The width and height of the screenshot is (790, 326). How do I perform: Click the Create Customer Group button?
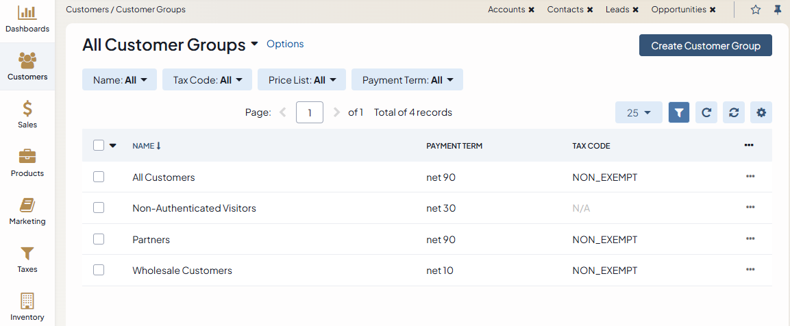pos(705,46)
